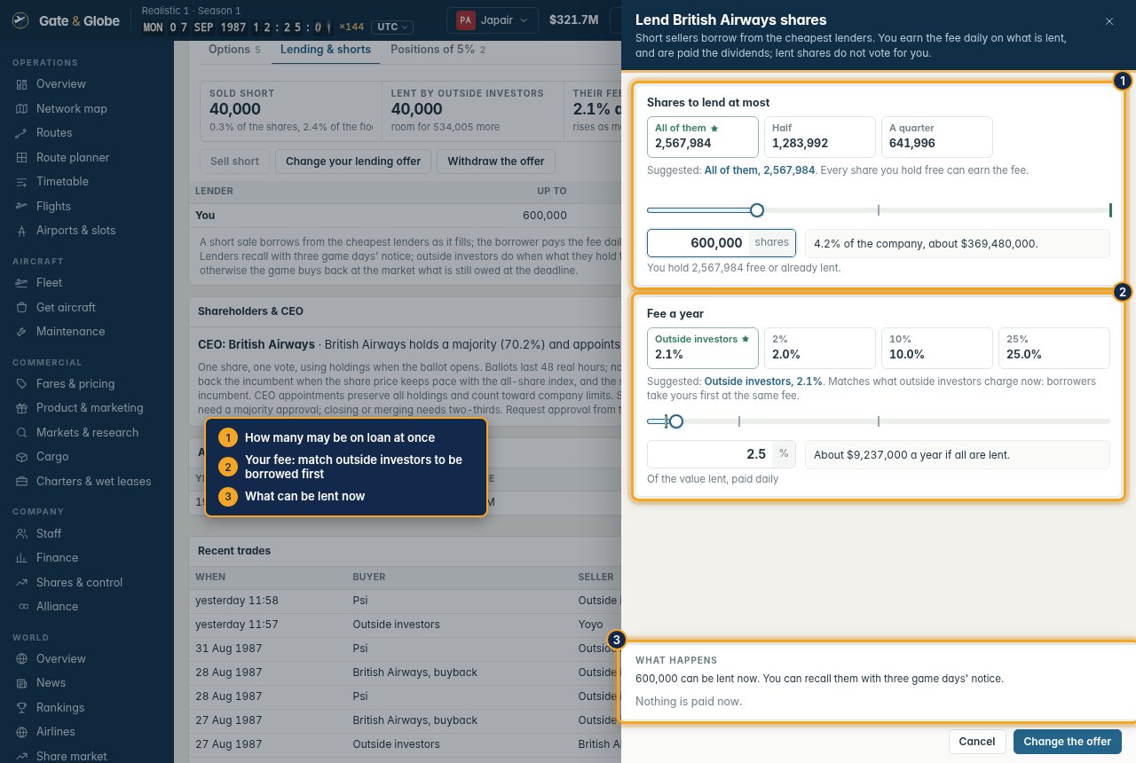1136x763 pixels.
Task: Switch to the Options tab
Action: coord(234,50)
